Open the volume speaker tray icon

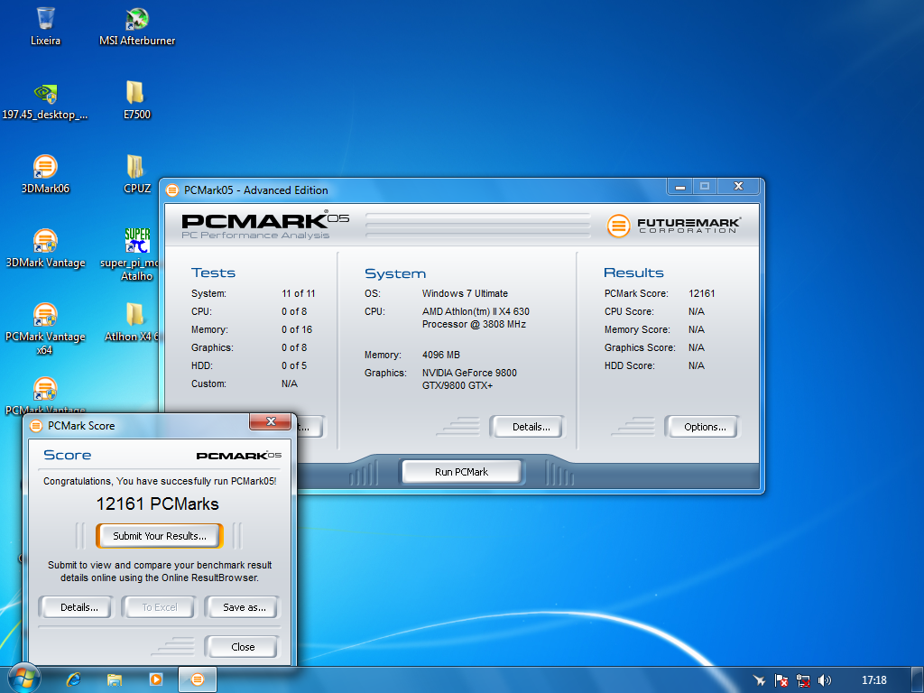point(825,680)
